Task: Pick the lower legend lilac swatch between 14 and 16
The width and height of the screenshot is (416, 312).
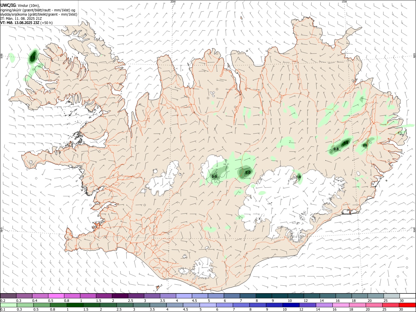Action: click(324, 305)
